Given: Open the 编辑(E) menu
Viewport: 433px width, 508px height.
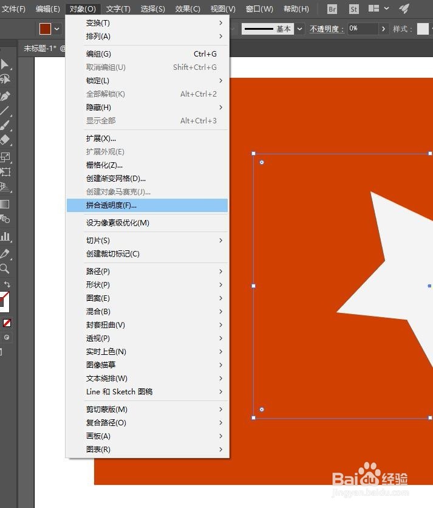Looking at the screenshot, I should tap(47, 9).
